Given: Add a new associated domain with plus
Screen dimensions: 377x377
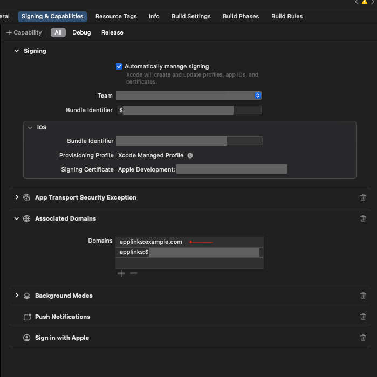Looking at the screenshot, I should [121, 273].
